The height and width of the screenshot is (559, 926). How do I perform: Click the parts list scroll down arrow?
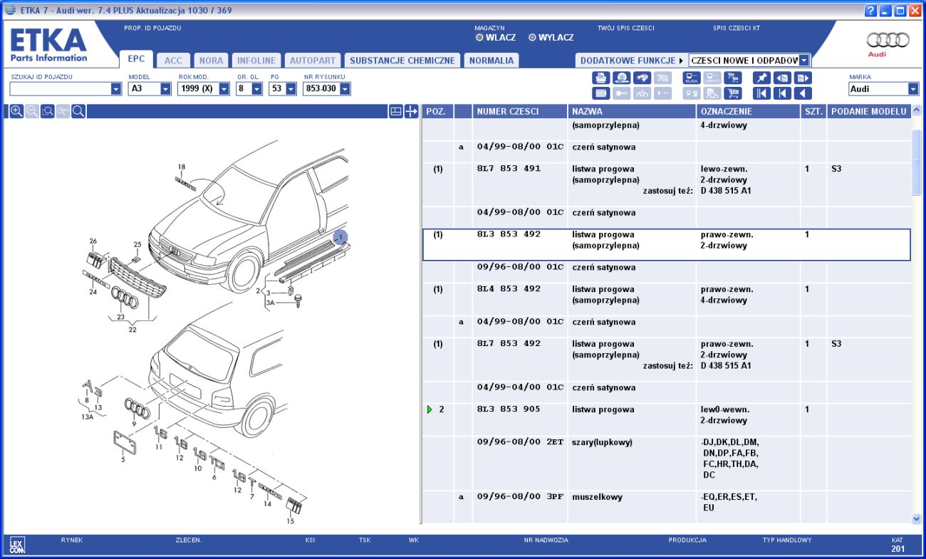(916, 519)
